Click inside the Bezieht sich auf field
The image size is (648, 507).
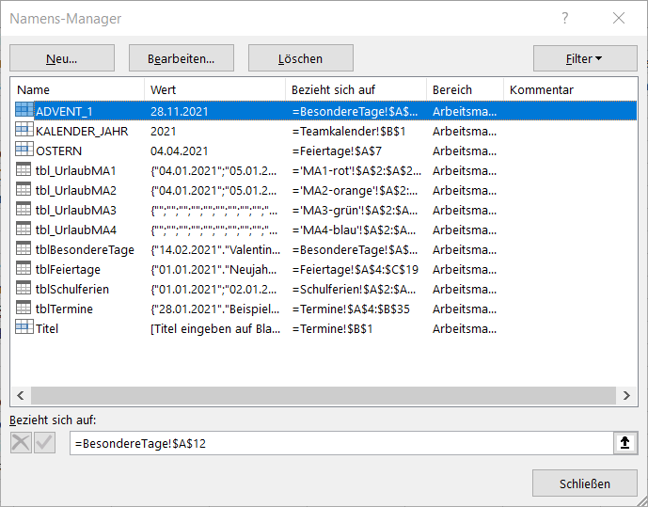339,443
